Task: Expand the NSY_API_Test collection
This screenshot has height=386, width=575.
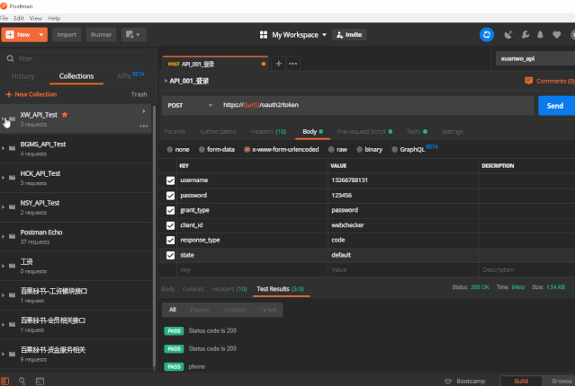Action: point(3,207)
